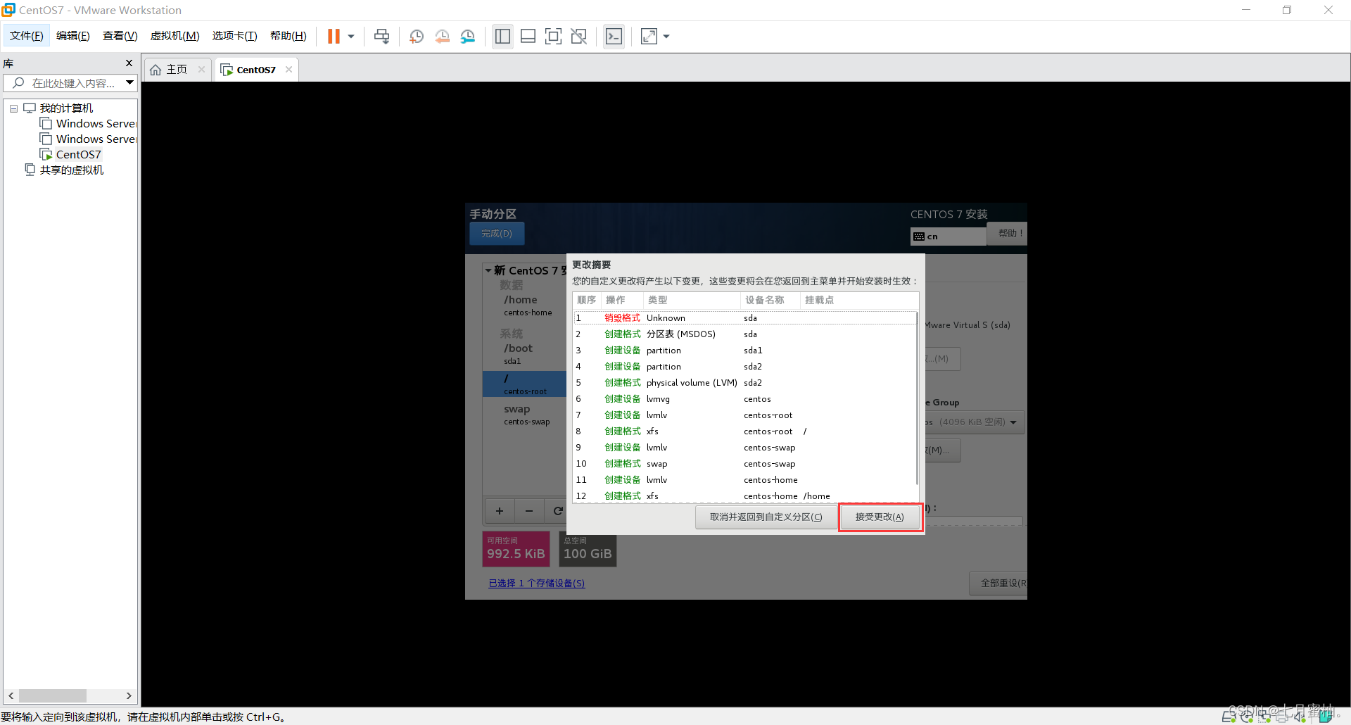Take a snapshot of the VM
1351x725 pixels.
point(417,37)
